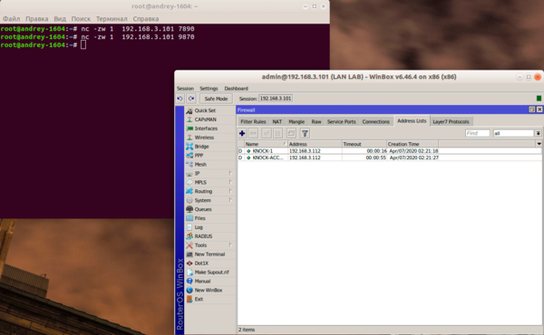544x335 pixels.
Task: Open Quick Set in WinBox sidebar
Action: 205,110
